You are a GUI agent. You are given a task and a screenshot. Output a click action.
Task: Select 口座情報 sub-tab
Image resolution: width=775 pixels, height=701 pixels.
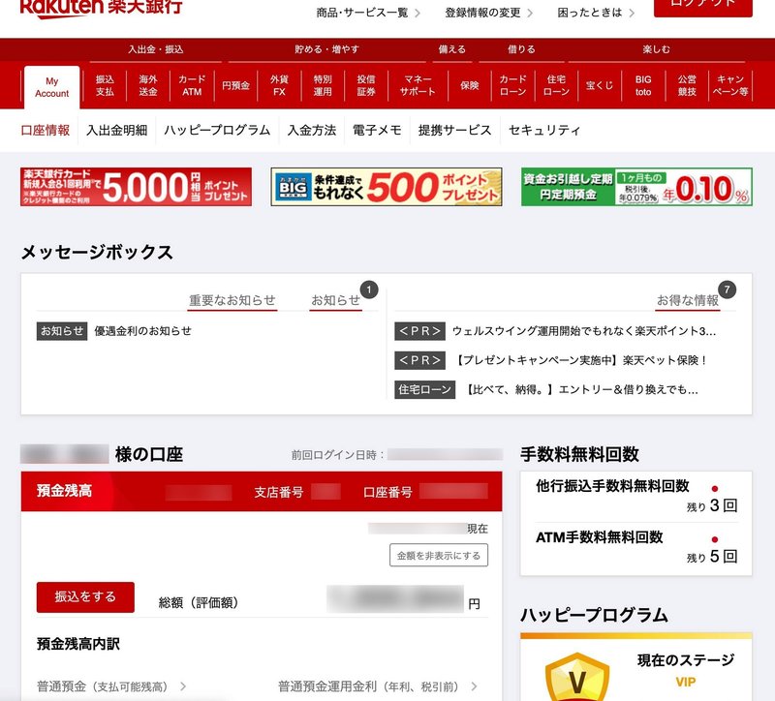tap(46, 131)
